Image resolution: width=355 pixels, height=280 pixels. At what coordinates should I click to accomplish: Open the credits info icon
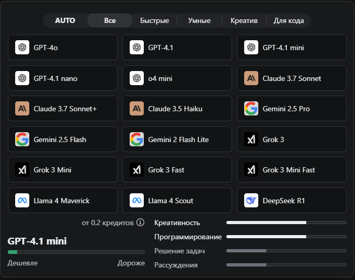(x=140, y=223)
